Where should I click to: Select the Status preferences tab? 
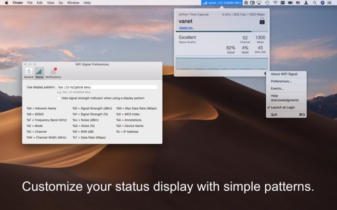click(39, 72)
